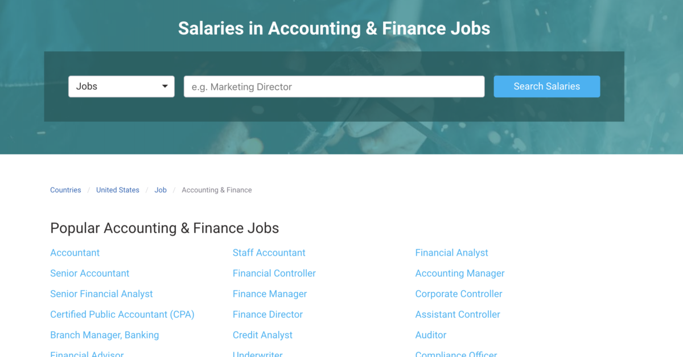The height and width of the screenshot is (357, 683).
Task: Click inside the job title search box
Action: coord(334,86)
